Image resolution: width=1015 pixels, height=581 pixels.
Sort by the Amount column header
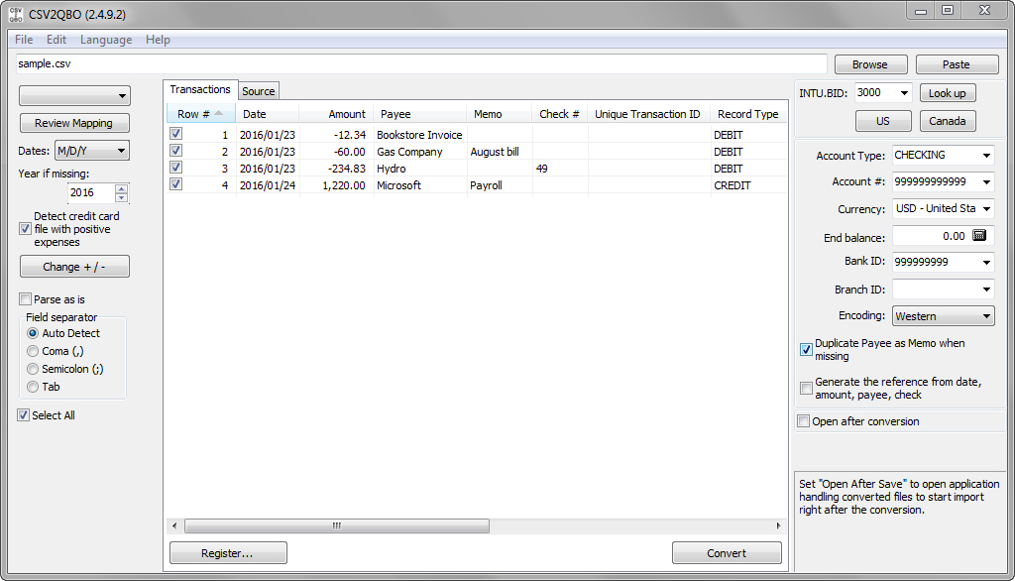point(336,114)
